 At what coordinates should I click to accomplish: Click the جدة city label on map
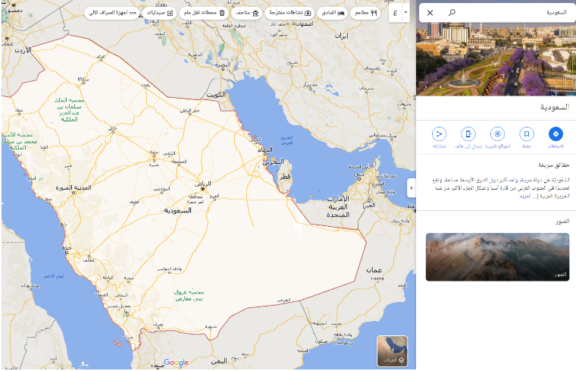click(x=66, y=248)
